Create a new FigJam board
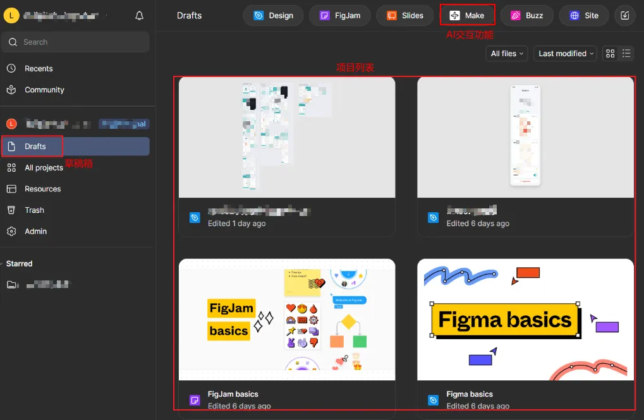The height and width of the screenshot is (420, 644). [340, 16]
